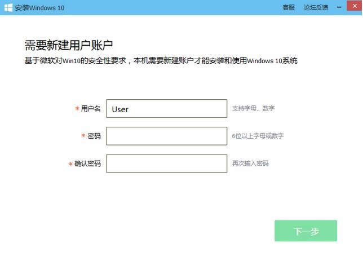Click the 用户名 field label
Viewport: 363px width, 256px height.
click(91, 109)
